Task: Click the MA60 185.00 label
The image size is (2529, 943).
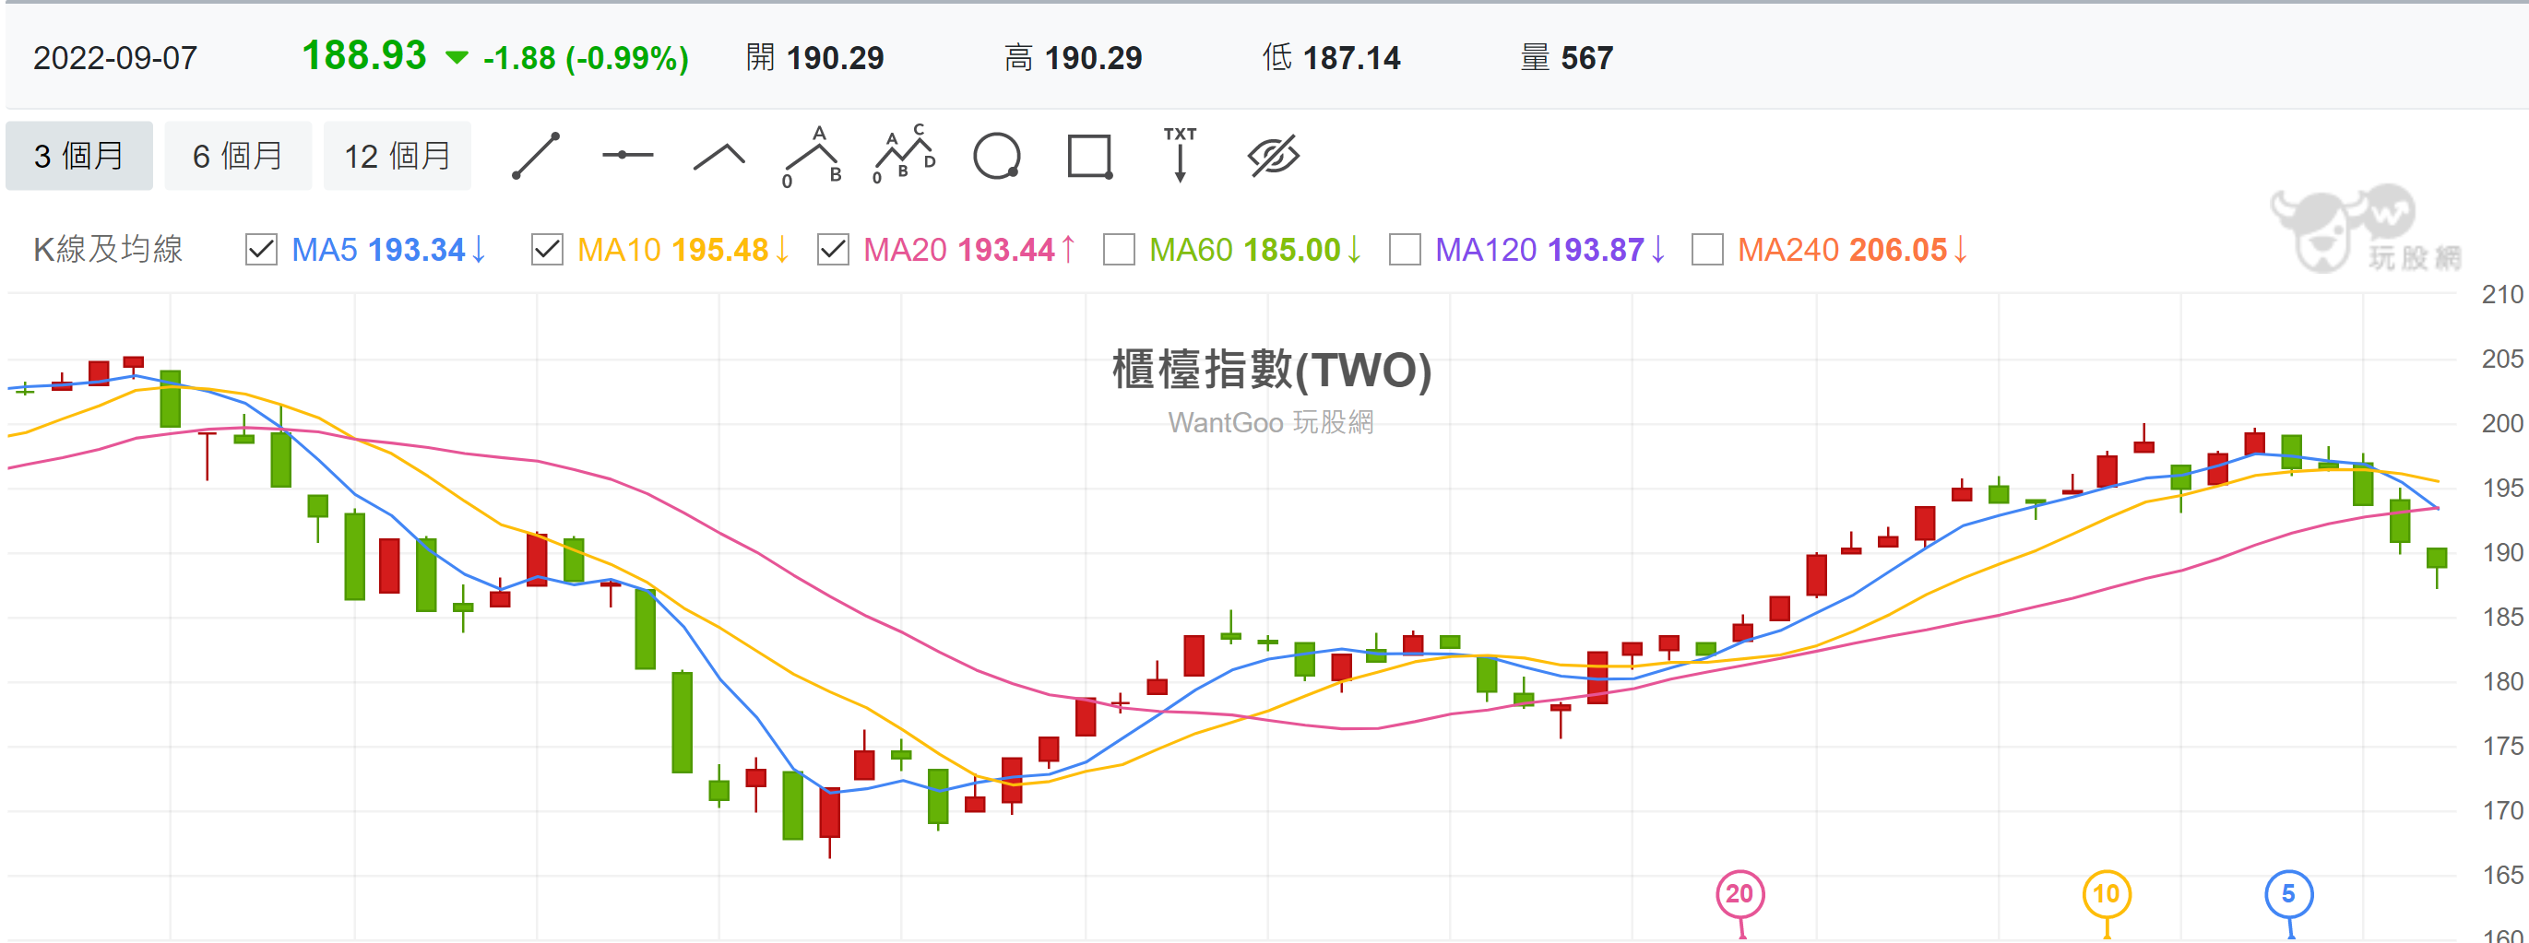Action: (1255, 249)
